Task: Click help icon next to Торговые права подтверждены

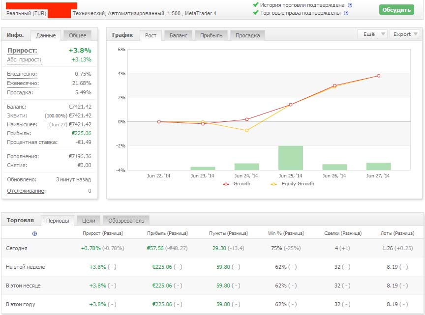Action: [x=346, y=13]
